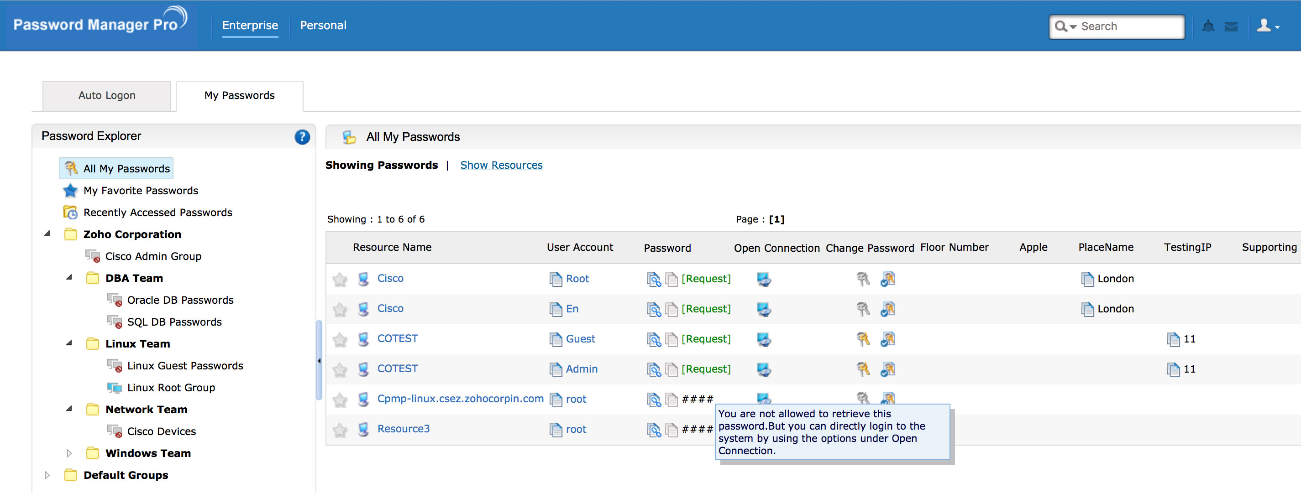The height and width of the screenshot is (493, 1301).
Task: Click the sidebar collapse handle arrow
Action: pos(319,360)
